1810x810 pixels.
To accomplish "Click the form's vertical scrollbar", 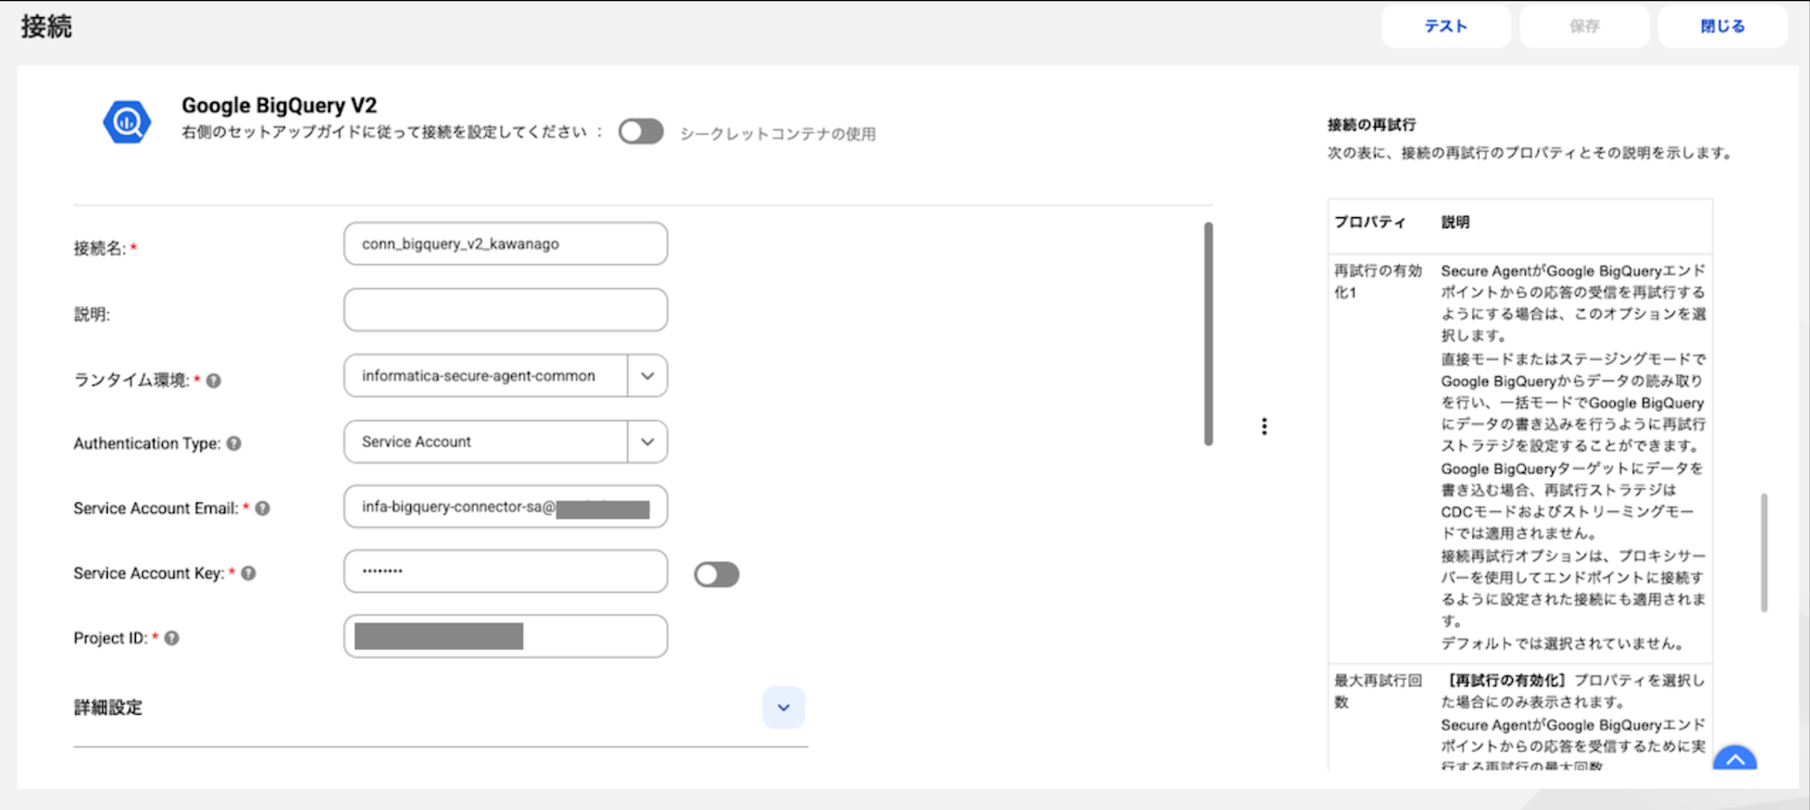I will tap(1208, 334).
